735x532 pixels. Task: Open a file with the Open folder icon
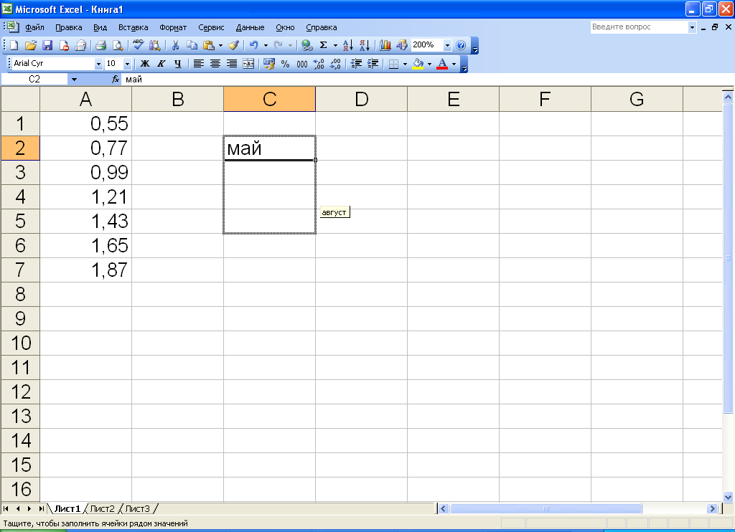click(30, 45)
